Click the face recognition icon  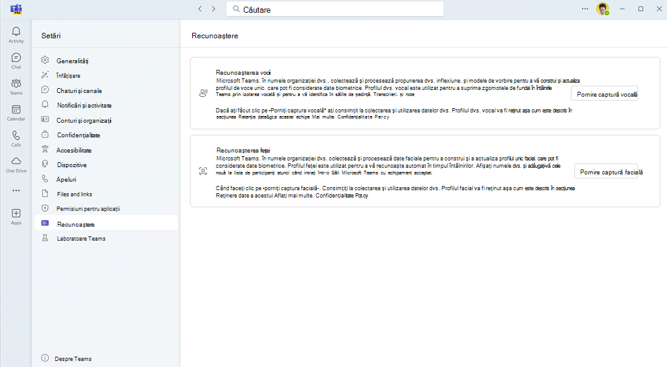[x=203, y=171]
